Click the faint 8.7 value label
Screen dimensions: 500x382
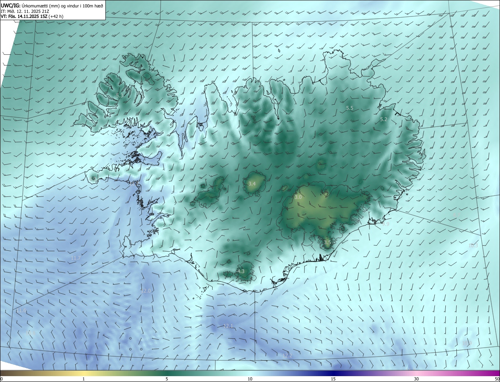click(456, 215)
